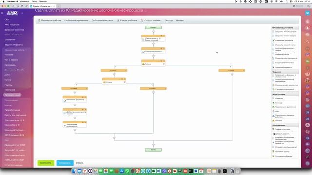This screenshot has height=175, width=312.
Task: Collapse the Совместная работа sidebar group
Action: [16, 50]
